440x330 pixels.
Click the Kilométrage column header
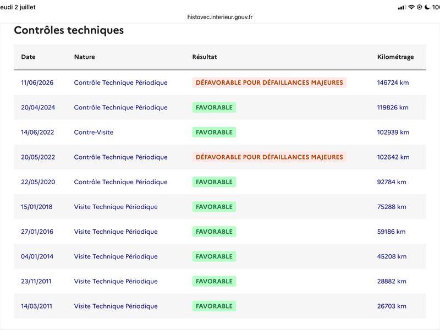click(x=395, y=57)
